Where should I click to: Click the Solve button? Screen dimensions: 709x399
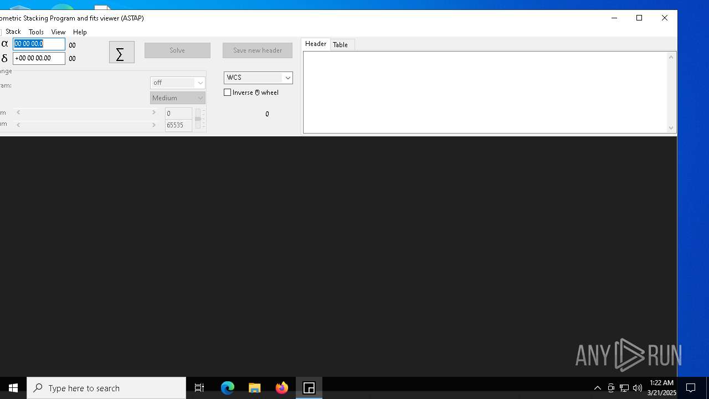tap(177, 50)
